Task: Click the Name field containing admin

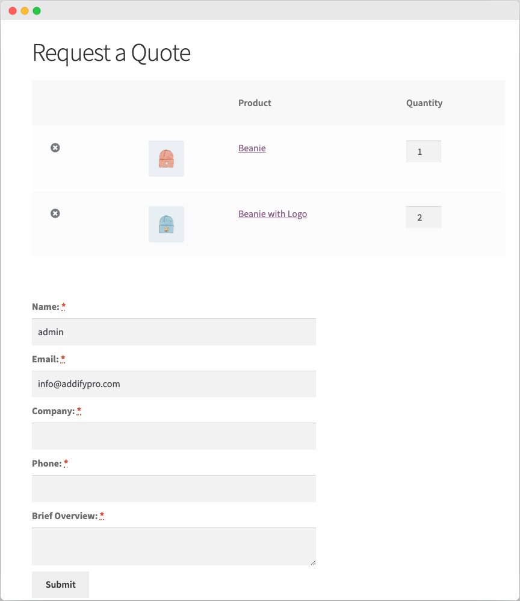Action: pyautogui.click(x=173, y=332)
